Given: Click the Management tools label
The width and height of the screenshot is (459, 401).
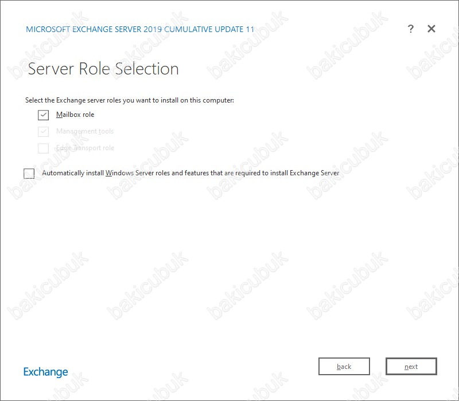Looking at the screenshot, I should pos(85,131).
